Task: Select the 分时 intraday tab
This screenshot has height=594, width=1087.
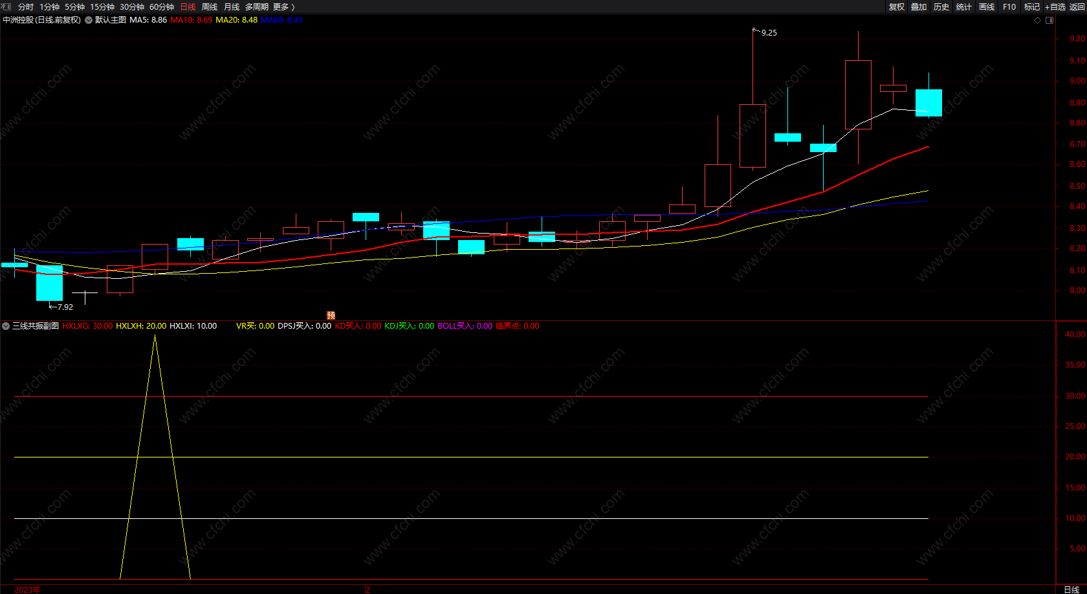Action: click(x=26, y=6)
